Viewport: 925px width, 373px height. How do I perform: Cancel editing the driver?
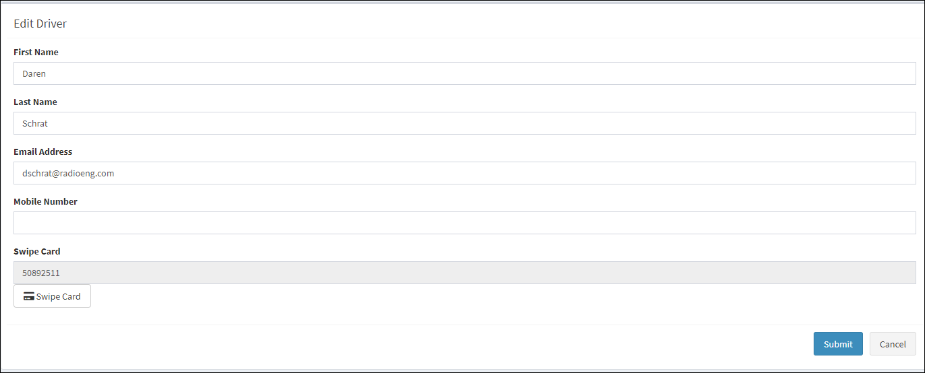[x=892, y=344]
